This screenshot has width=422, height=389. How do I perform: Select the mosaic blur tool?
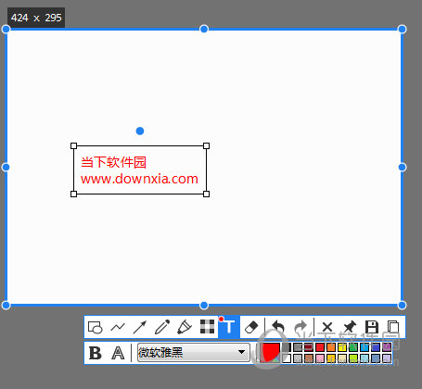(x=207, y=327)
